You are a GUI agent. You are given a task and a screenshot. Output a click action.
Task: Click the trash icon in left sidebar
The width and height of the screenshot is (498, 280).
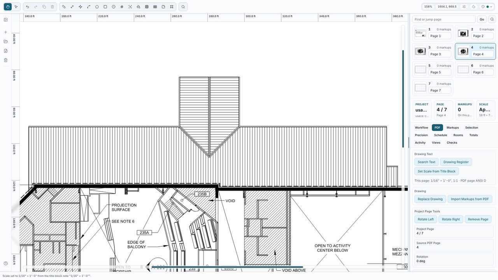click(x=5, y=60)
